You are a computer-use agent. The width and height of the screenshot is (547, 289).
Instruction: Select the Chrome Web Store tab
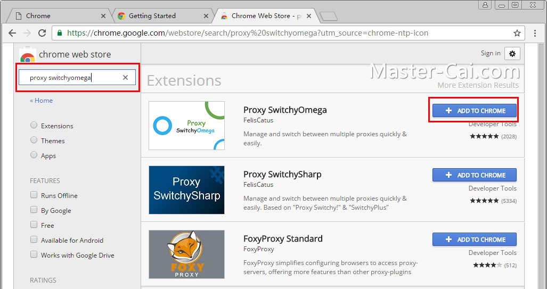[265, 15]
